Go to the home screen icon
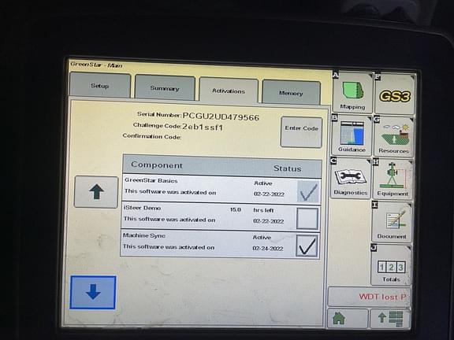The height and width of the screenshot is (340, 454). 348,318
